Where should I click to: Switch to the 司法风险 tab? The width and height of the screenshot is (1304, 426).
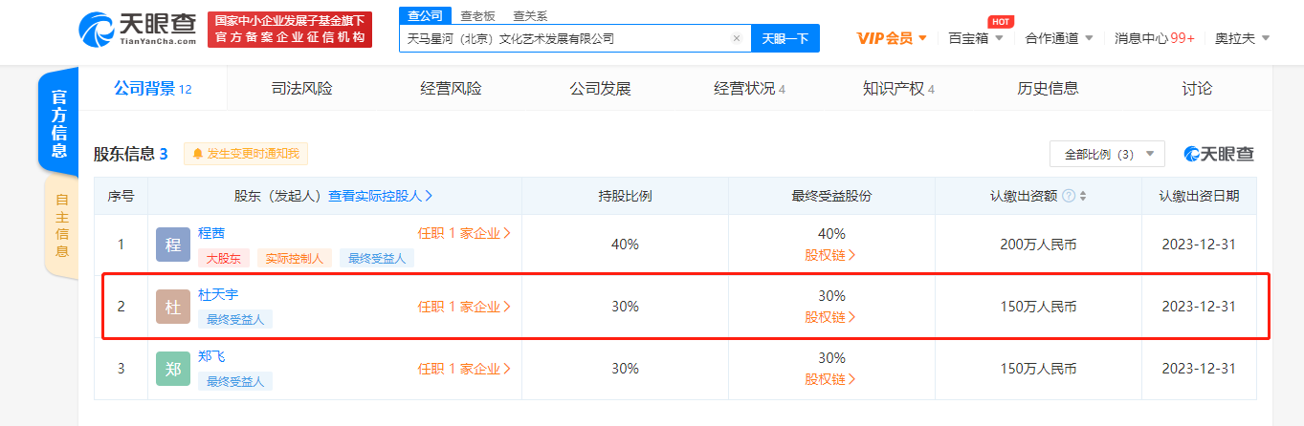click(x=301, y=89)
